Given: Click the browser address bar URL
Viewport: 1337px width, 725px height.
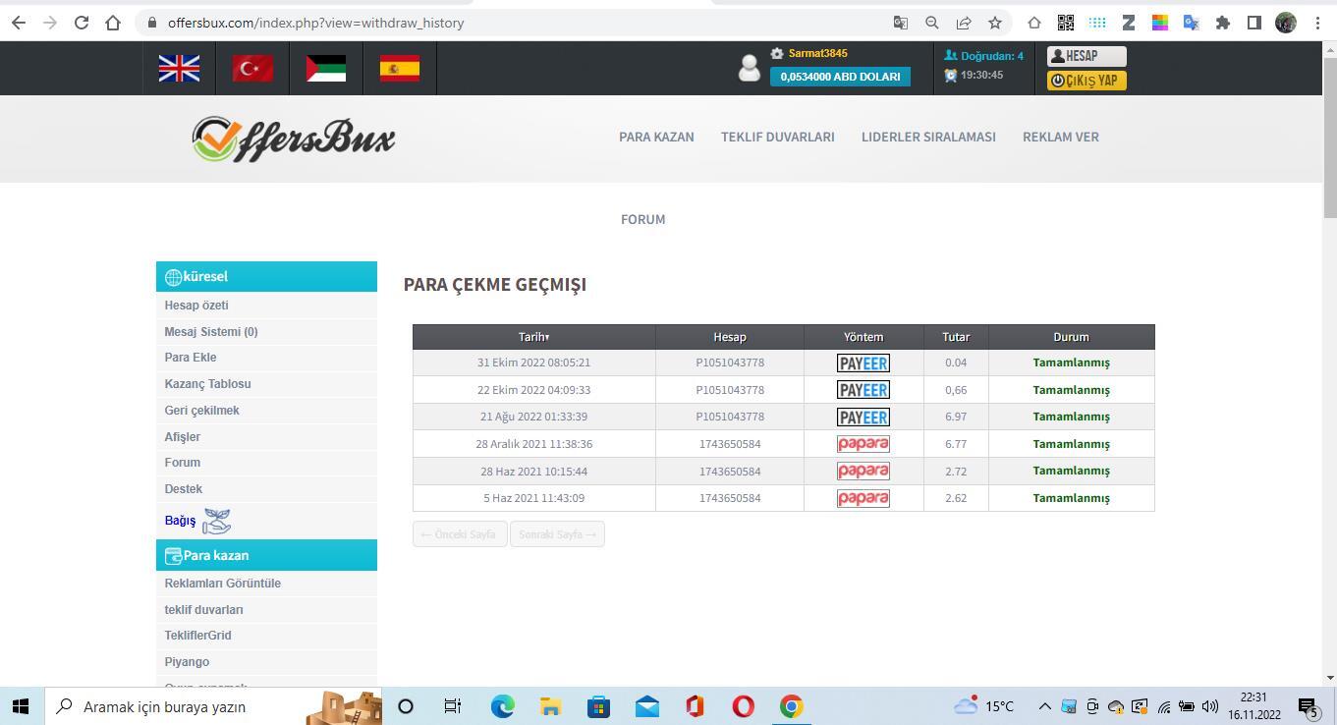Looking at the screenshot, I should pyautogui.click(x=315, y=23).
